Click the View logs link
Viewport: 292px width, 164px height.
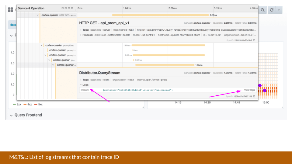(249, 90)
